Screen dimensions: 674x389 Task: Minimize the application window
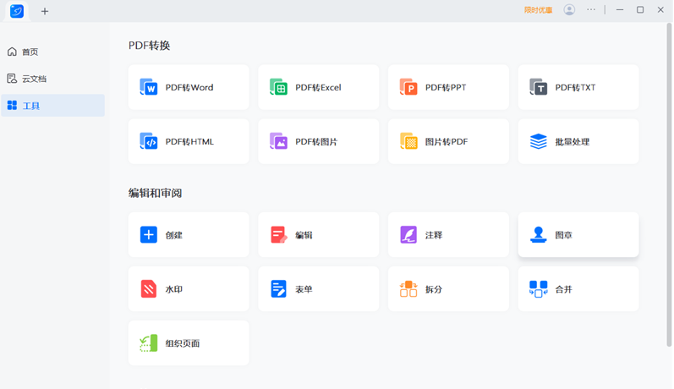(x=619, y=9)
